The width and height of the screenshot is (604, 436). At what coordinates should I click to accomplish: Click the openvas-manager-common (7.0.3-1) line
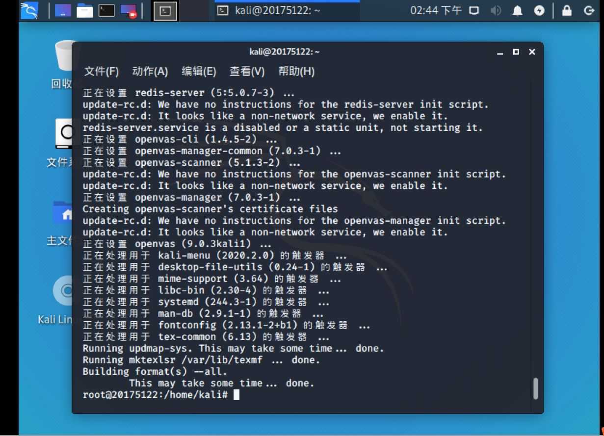tap(211, 151)
